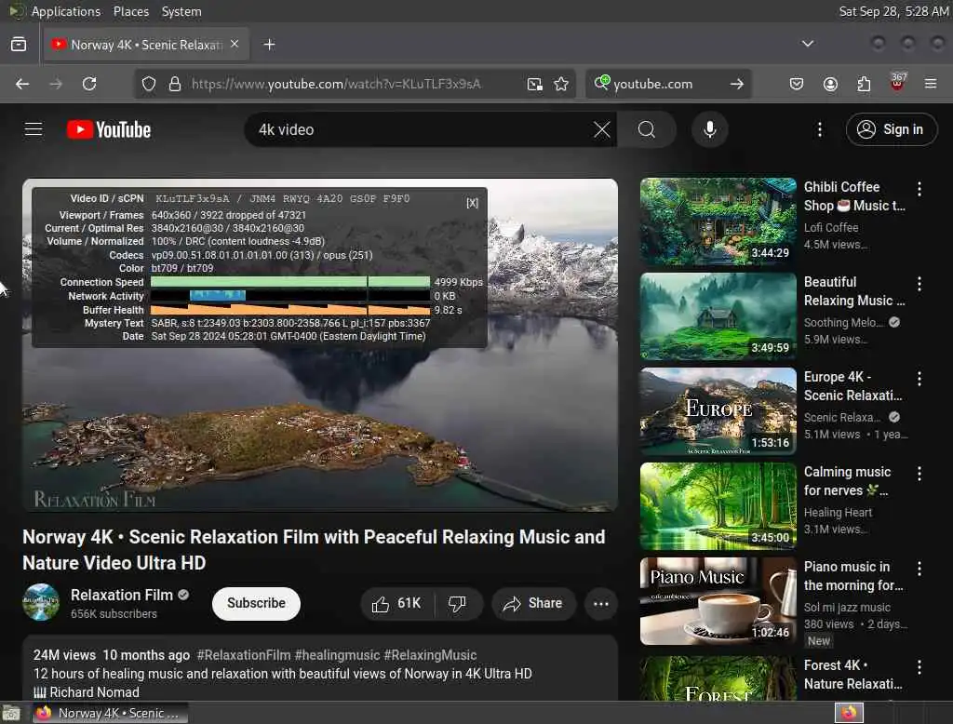Open tracking protection shield icon

tap(148, 84)
